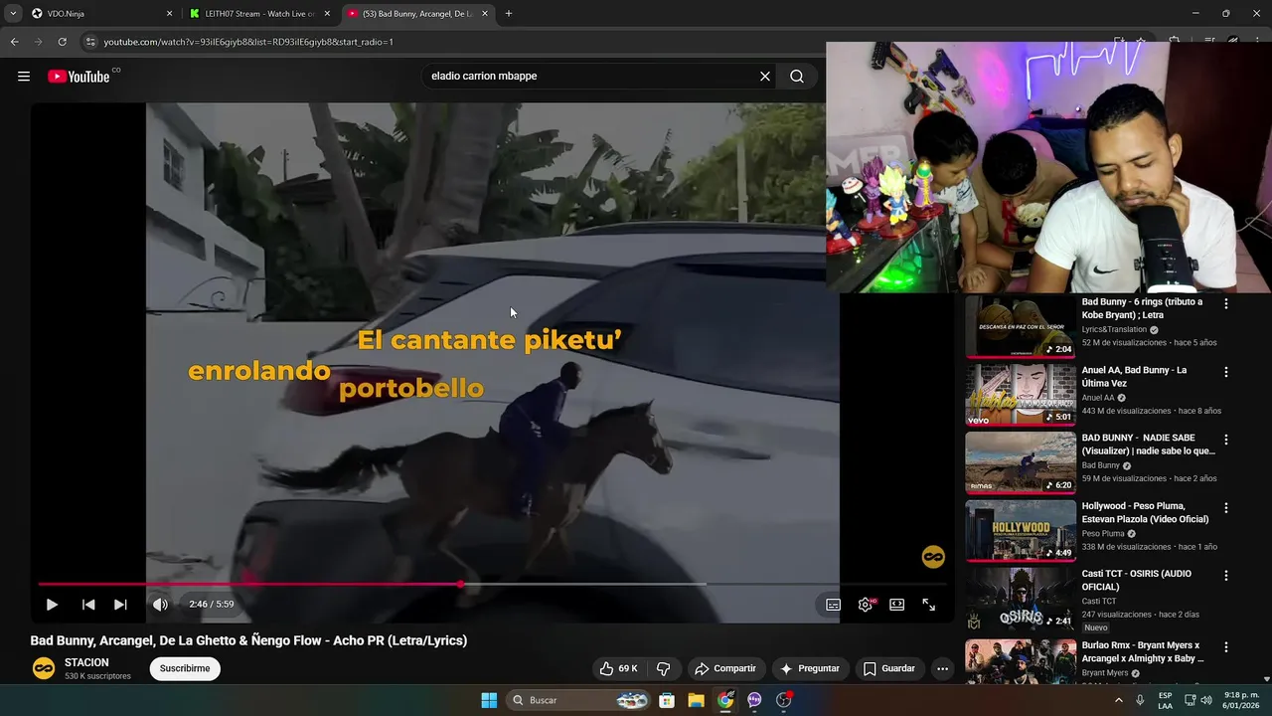The image size is (1272, 716).
Task: Reload the current page
Action: (62, 42)
